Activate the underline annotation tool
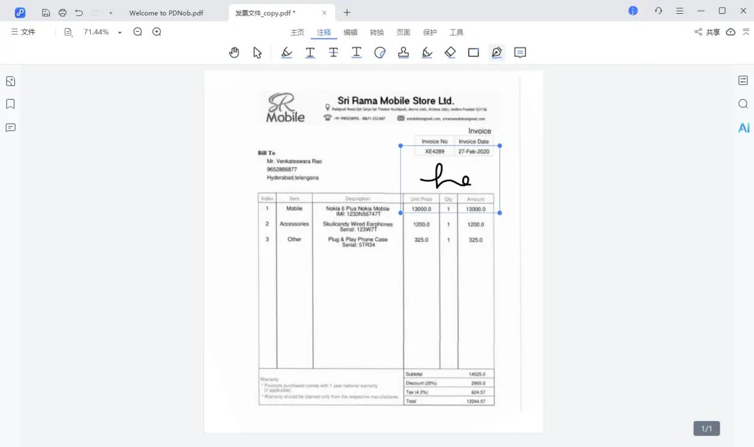The height and width of the screenshot is (447, 754). (310, 53)
